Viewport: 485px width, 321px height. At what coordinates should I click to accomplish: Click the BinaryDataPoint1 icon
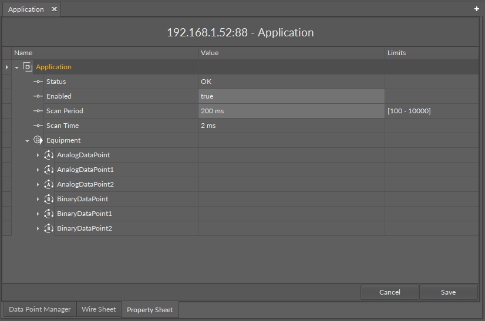click(x=49, y=214)
